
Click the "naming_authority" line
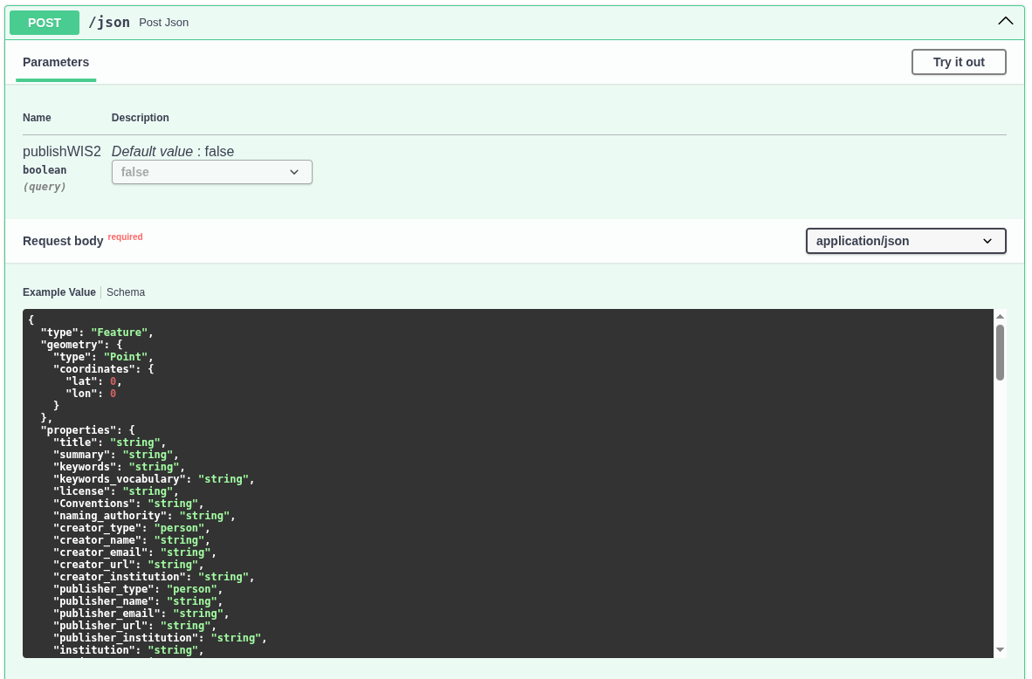(x=144, y=516)
